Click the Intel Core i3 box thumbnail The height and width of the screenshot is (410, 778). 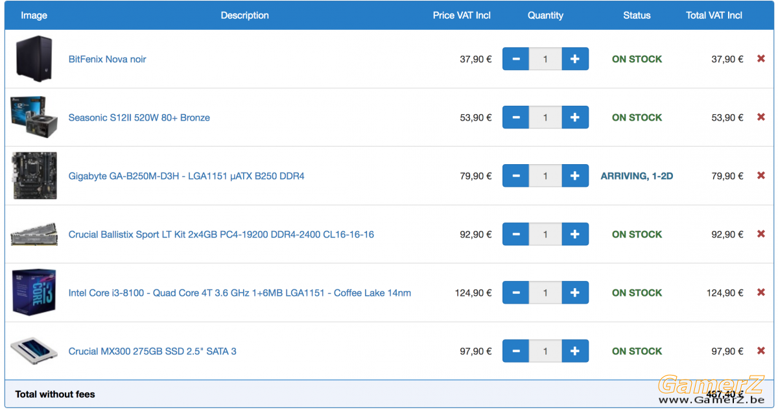point(34,293)
